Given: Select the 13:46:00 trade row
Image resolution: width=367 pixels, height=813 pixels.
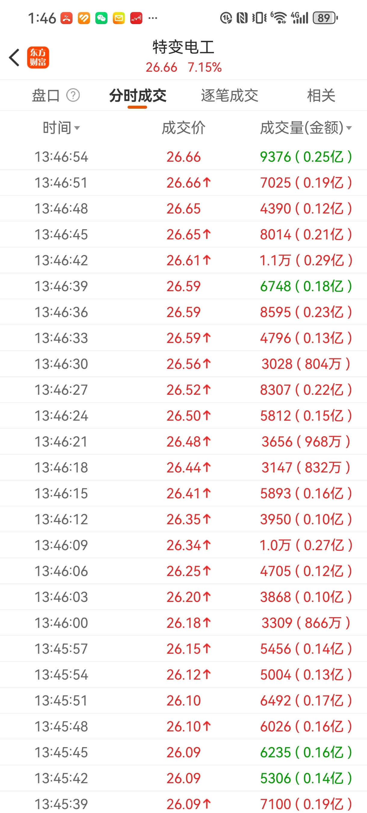Looking at the screenshot, I should point(183,623).
